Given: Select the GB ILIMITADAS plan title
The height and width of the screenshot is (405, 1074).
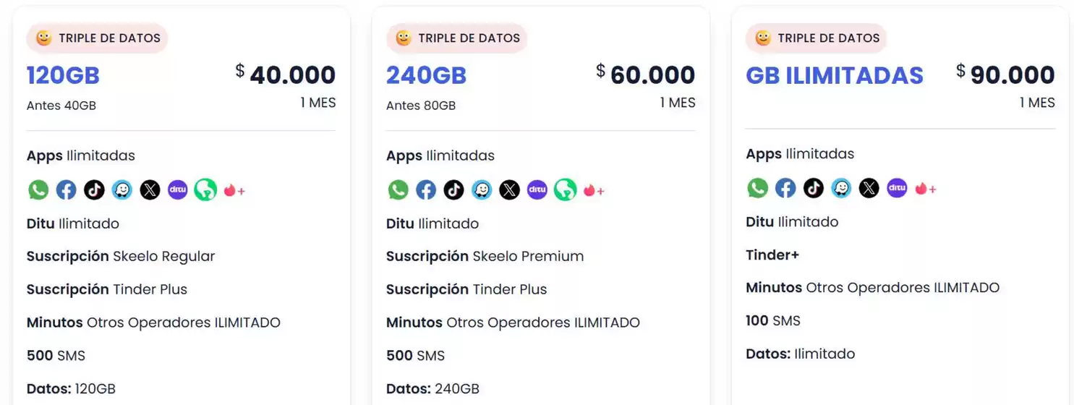Looking at the screenshot, I should pos(834,75).
